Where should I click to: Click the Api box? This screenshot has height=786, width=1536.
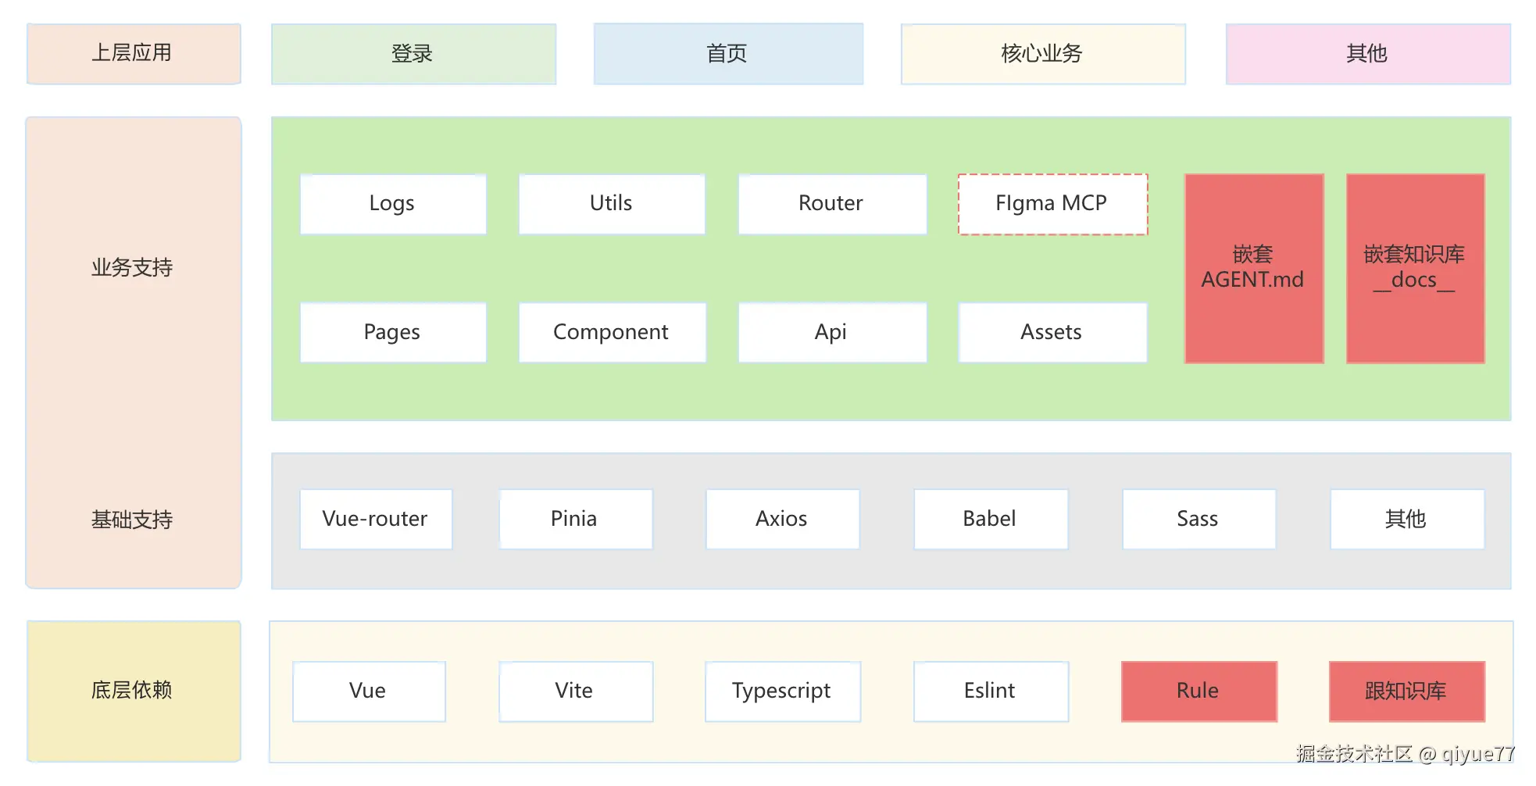pyautogui.click(x=832, y=333)
